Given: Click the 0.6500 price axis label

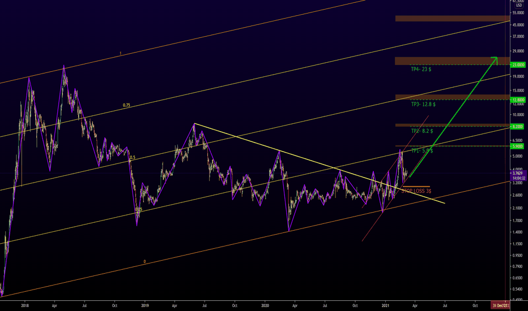Looking at the screenshot, I should 518,278.
